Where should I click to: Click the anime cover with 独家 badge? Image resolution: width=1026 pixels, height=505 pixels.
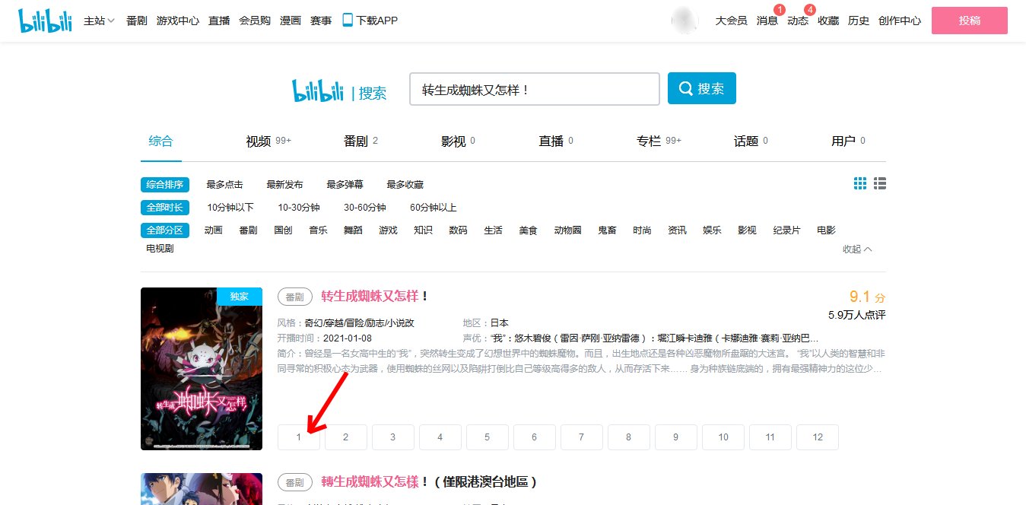(201, 369)
